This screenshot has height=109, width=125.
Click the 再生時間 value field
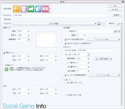82,59
